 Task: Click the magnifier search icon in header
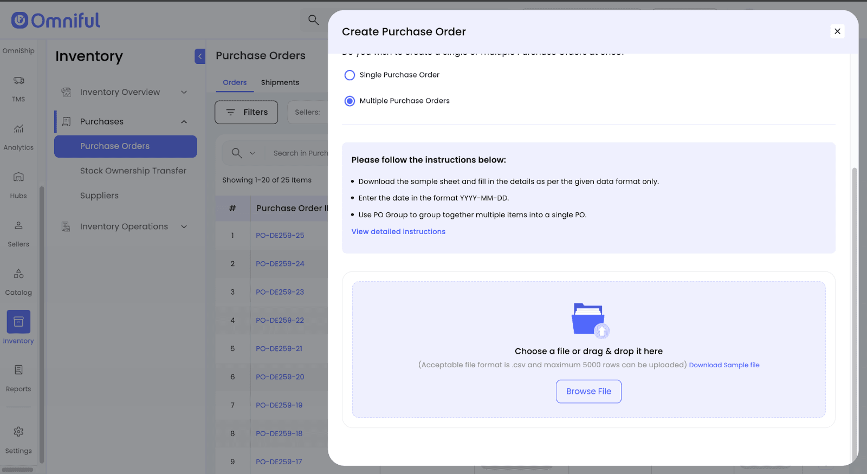click(313, 20)
